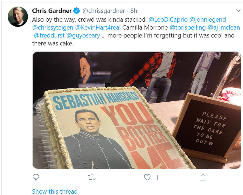Open the share tweet icon

203,177
